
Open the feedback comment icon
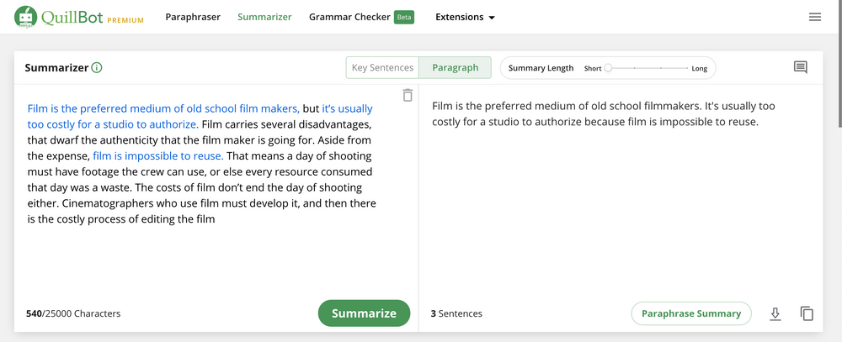point(800,68)
